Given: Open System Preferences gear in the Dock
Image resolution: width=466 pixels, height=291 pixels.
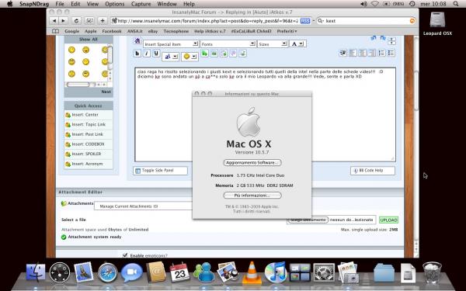Looking at the screenshot, I should pyautogui.click(x=324, y=272).
